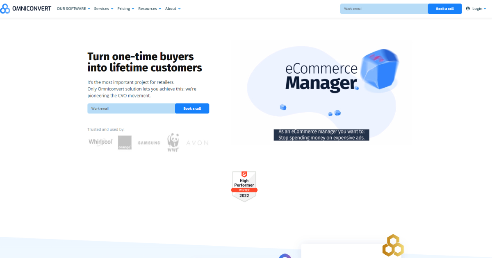This screenshot has height=258, width=492.
Task: Click the gold honeycomb icon at the bottom
Action: click(x=393, y=245)
